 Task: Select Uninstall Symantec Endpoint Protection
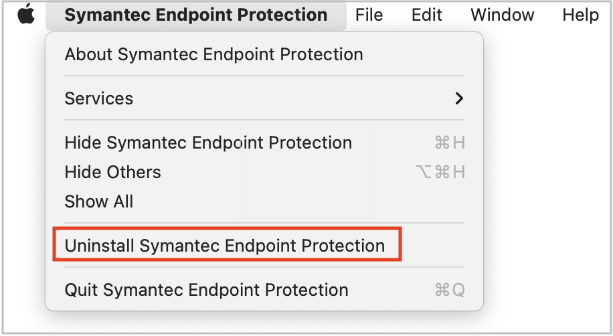point(224,246)
